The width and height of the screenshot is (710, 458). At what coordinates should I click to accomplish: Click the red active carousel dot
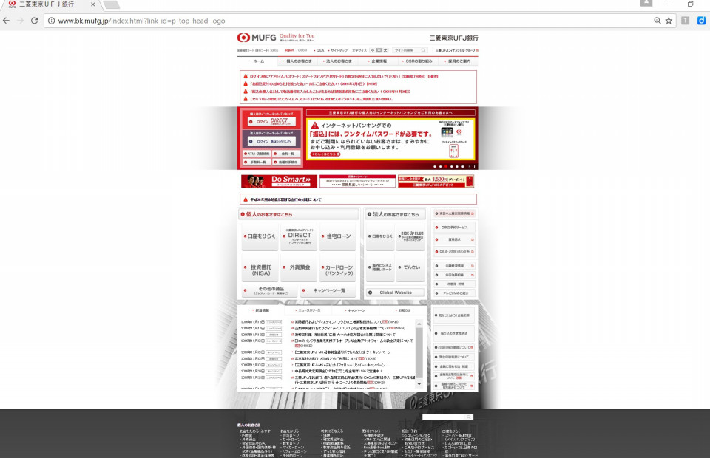point(446,166)
